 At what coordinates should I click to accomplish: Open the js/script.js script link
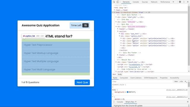click(x=134, y=67)
